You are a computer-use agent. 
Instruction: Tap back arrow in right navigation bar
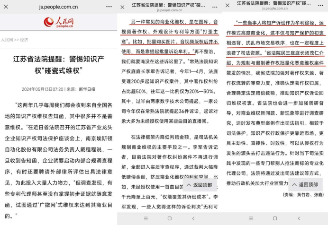298,218
